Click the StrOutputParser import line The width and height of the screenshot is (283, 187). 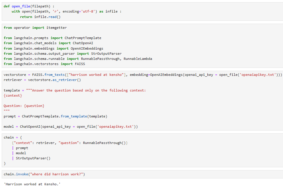(63, 54)
